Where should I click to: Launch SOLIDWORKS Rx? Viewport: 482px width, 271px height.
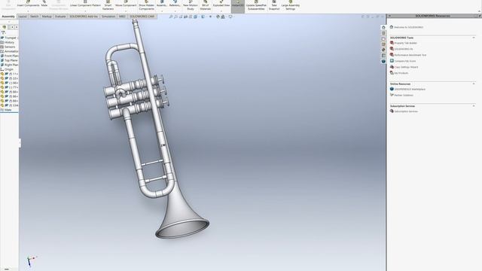pos(404,49)
